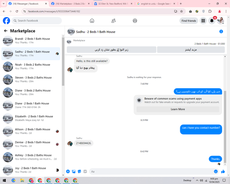Open the browser extensions puzzle icon
The image size is (230, 184).
(210, 11)
